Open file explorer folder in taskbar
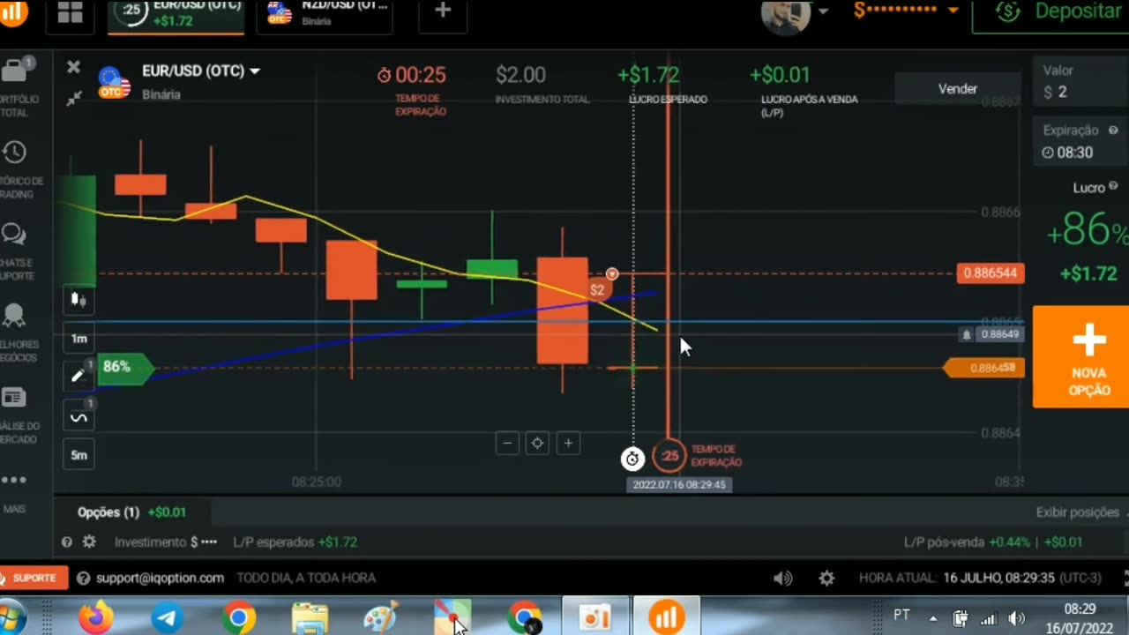The width and height of the screenshot is (1129, 635). (x=310, y=618)
